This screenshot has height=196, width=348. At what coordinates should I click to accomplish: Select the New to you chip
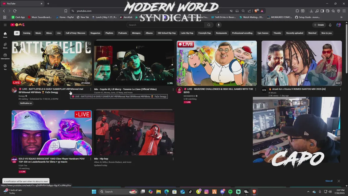pos(327,33)
